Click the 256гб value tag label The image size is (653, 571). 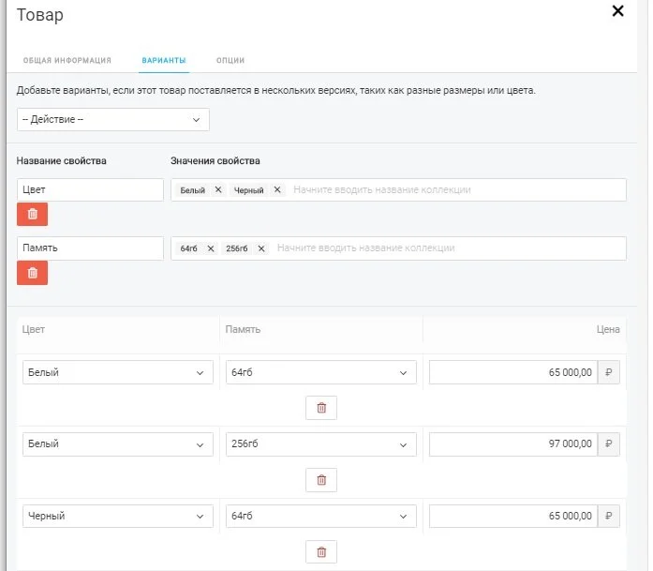(236, 248)
